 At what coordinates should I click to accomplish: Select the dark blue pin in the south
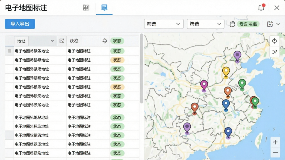(228, 133)
